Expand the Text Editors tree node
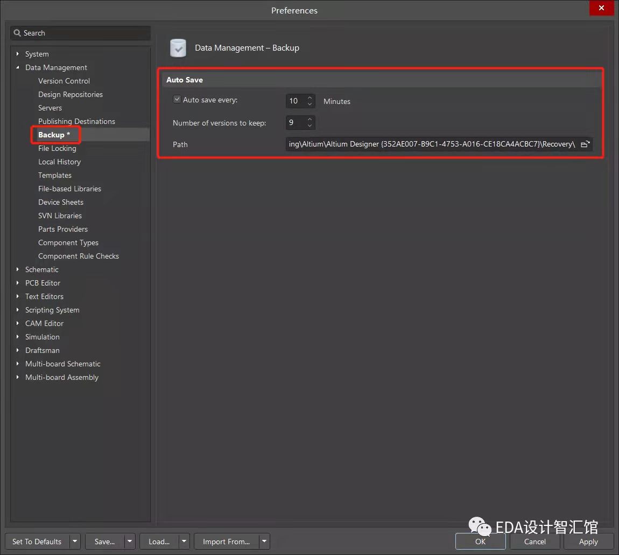 click(x=17, y=296)
